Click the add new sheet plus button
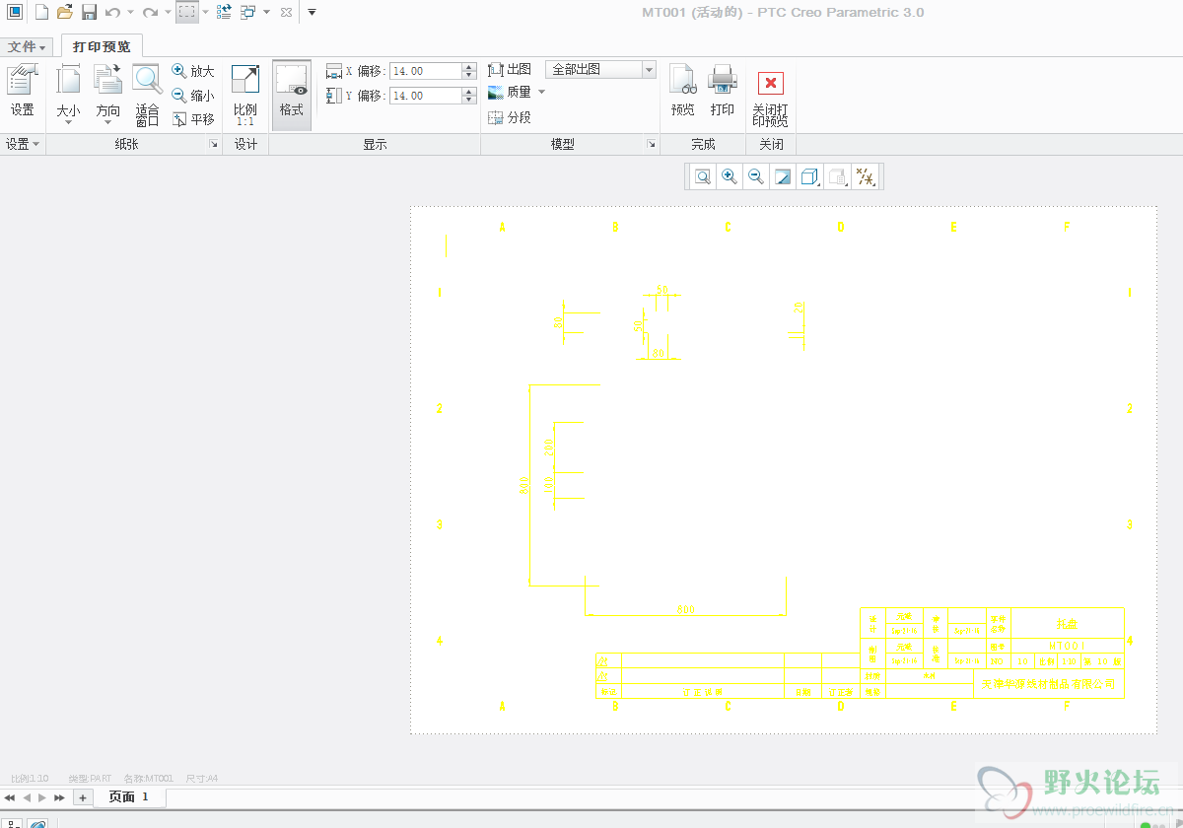Screen dimensions: 1183x828 (83, 796)
